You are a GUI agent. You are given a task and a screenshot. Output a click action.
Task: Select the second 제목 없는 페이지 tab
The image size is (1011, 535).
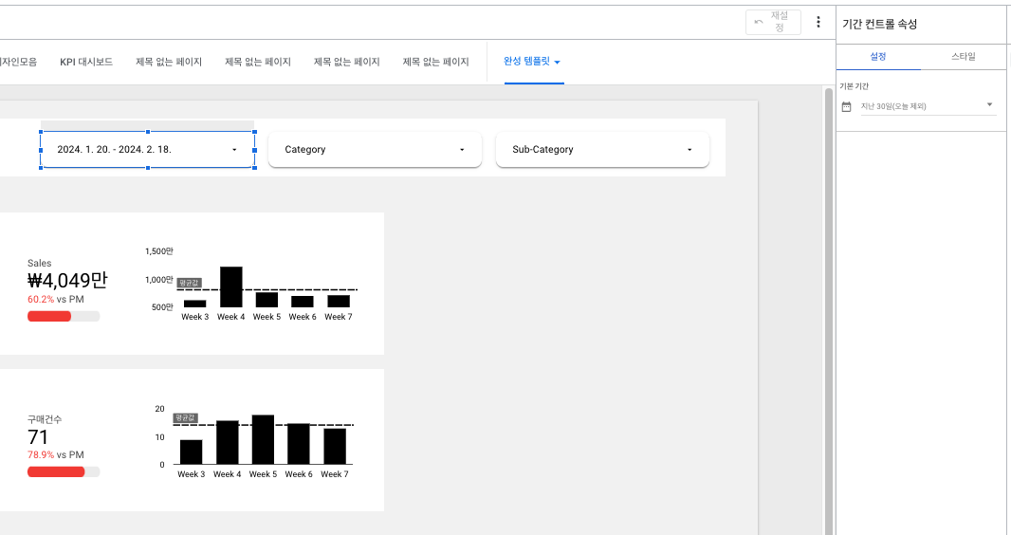258,62
